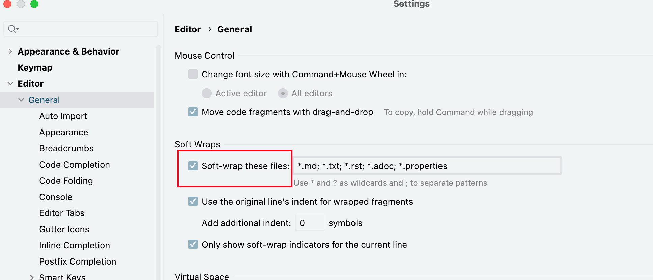The width and height of the screenshot is (653, 280).
Task: Click the soft-wrap file patterns field
Action: [427, 166]
